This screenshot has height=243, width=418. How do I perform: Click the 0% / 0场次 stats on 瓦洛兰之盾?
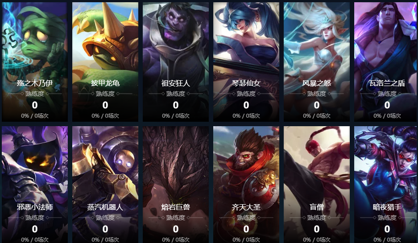[387, 116]
